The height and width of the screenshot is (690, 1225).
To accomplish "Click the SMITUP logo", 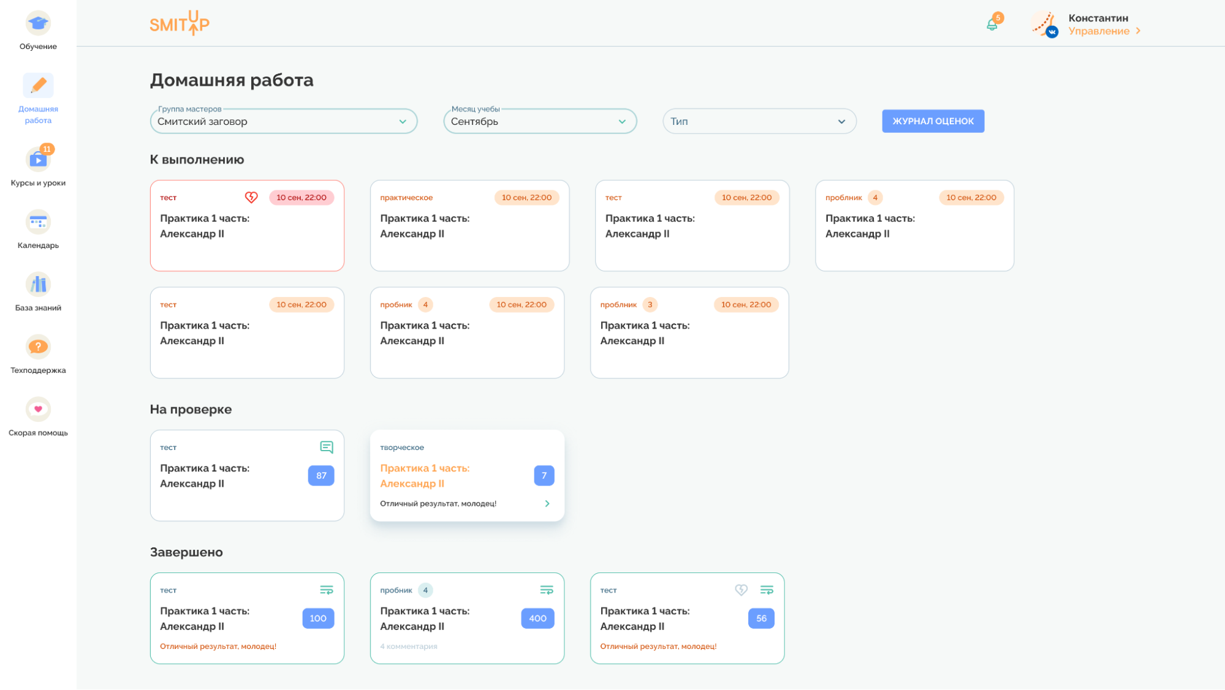I will coord(180,23).
